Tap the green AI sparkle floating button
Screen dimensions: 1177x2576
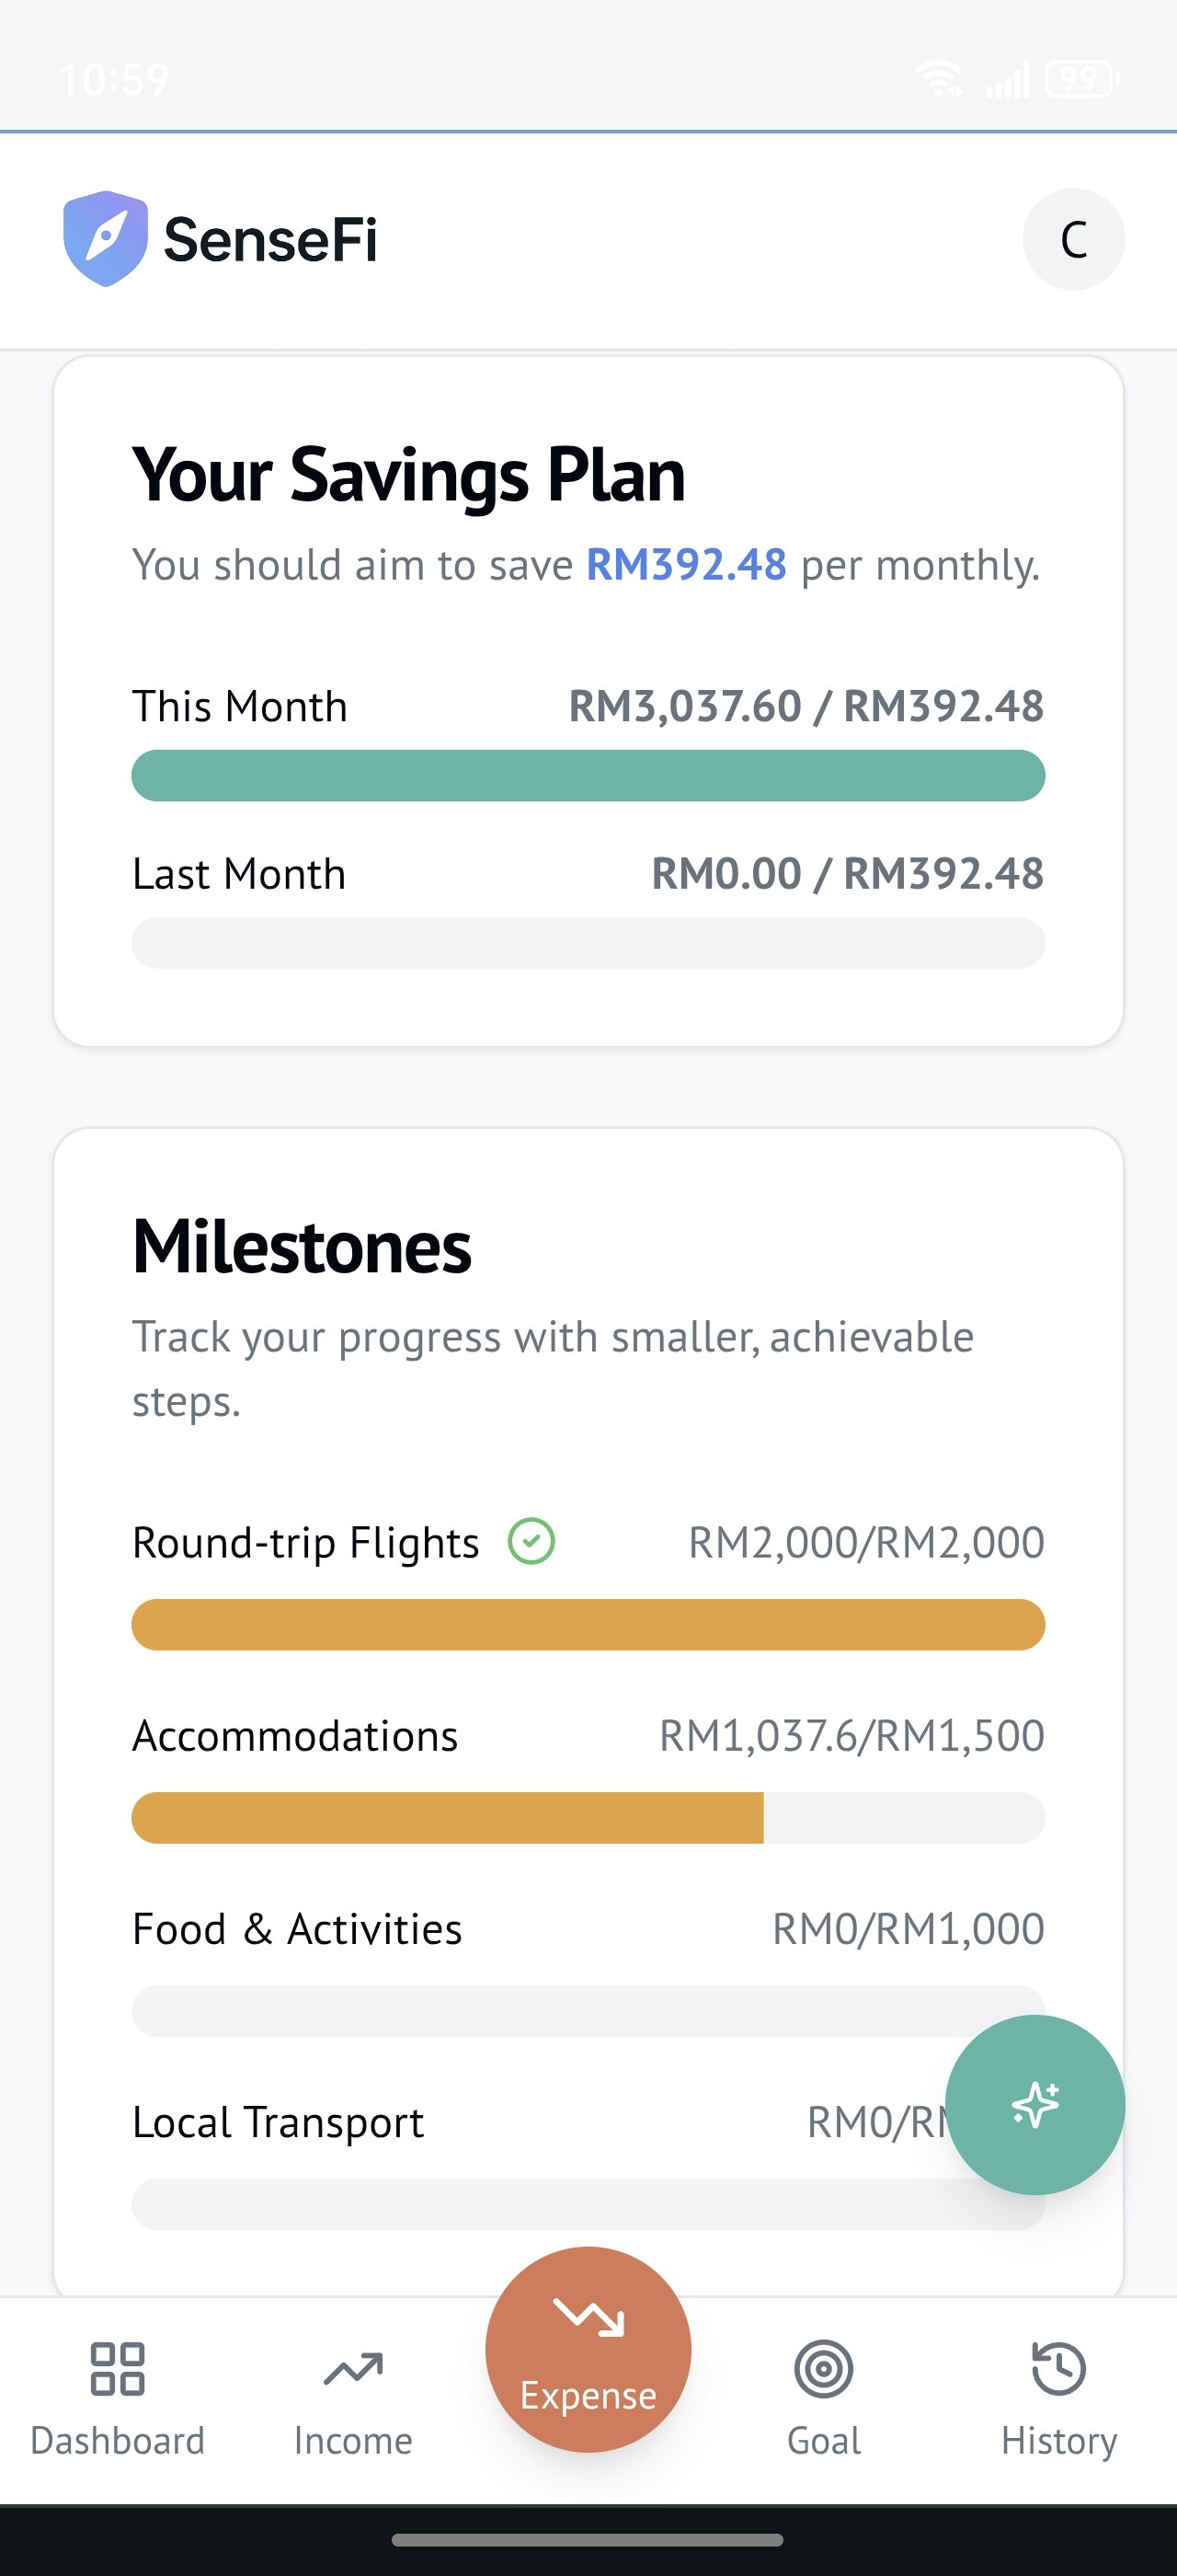pyautogui.click(x=1034, y=2104)
